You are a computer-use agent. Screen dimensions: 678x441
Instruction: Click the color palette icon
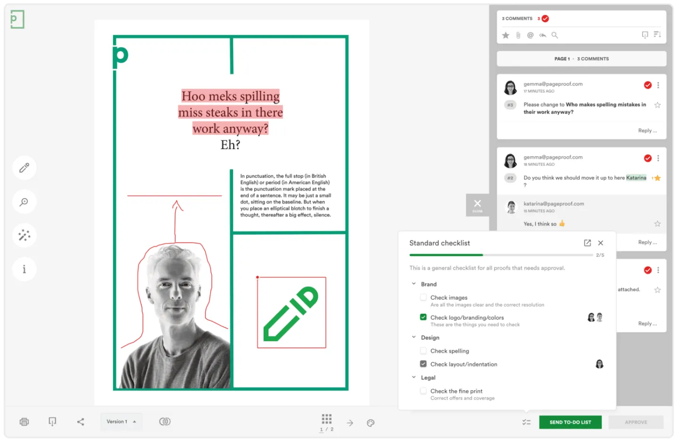371,423
